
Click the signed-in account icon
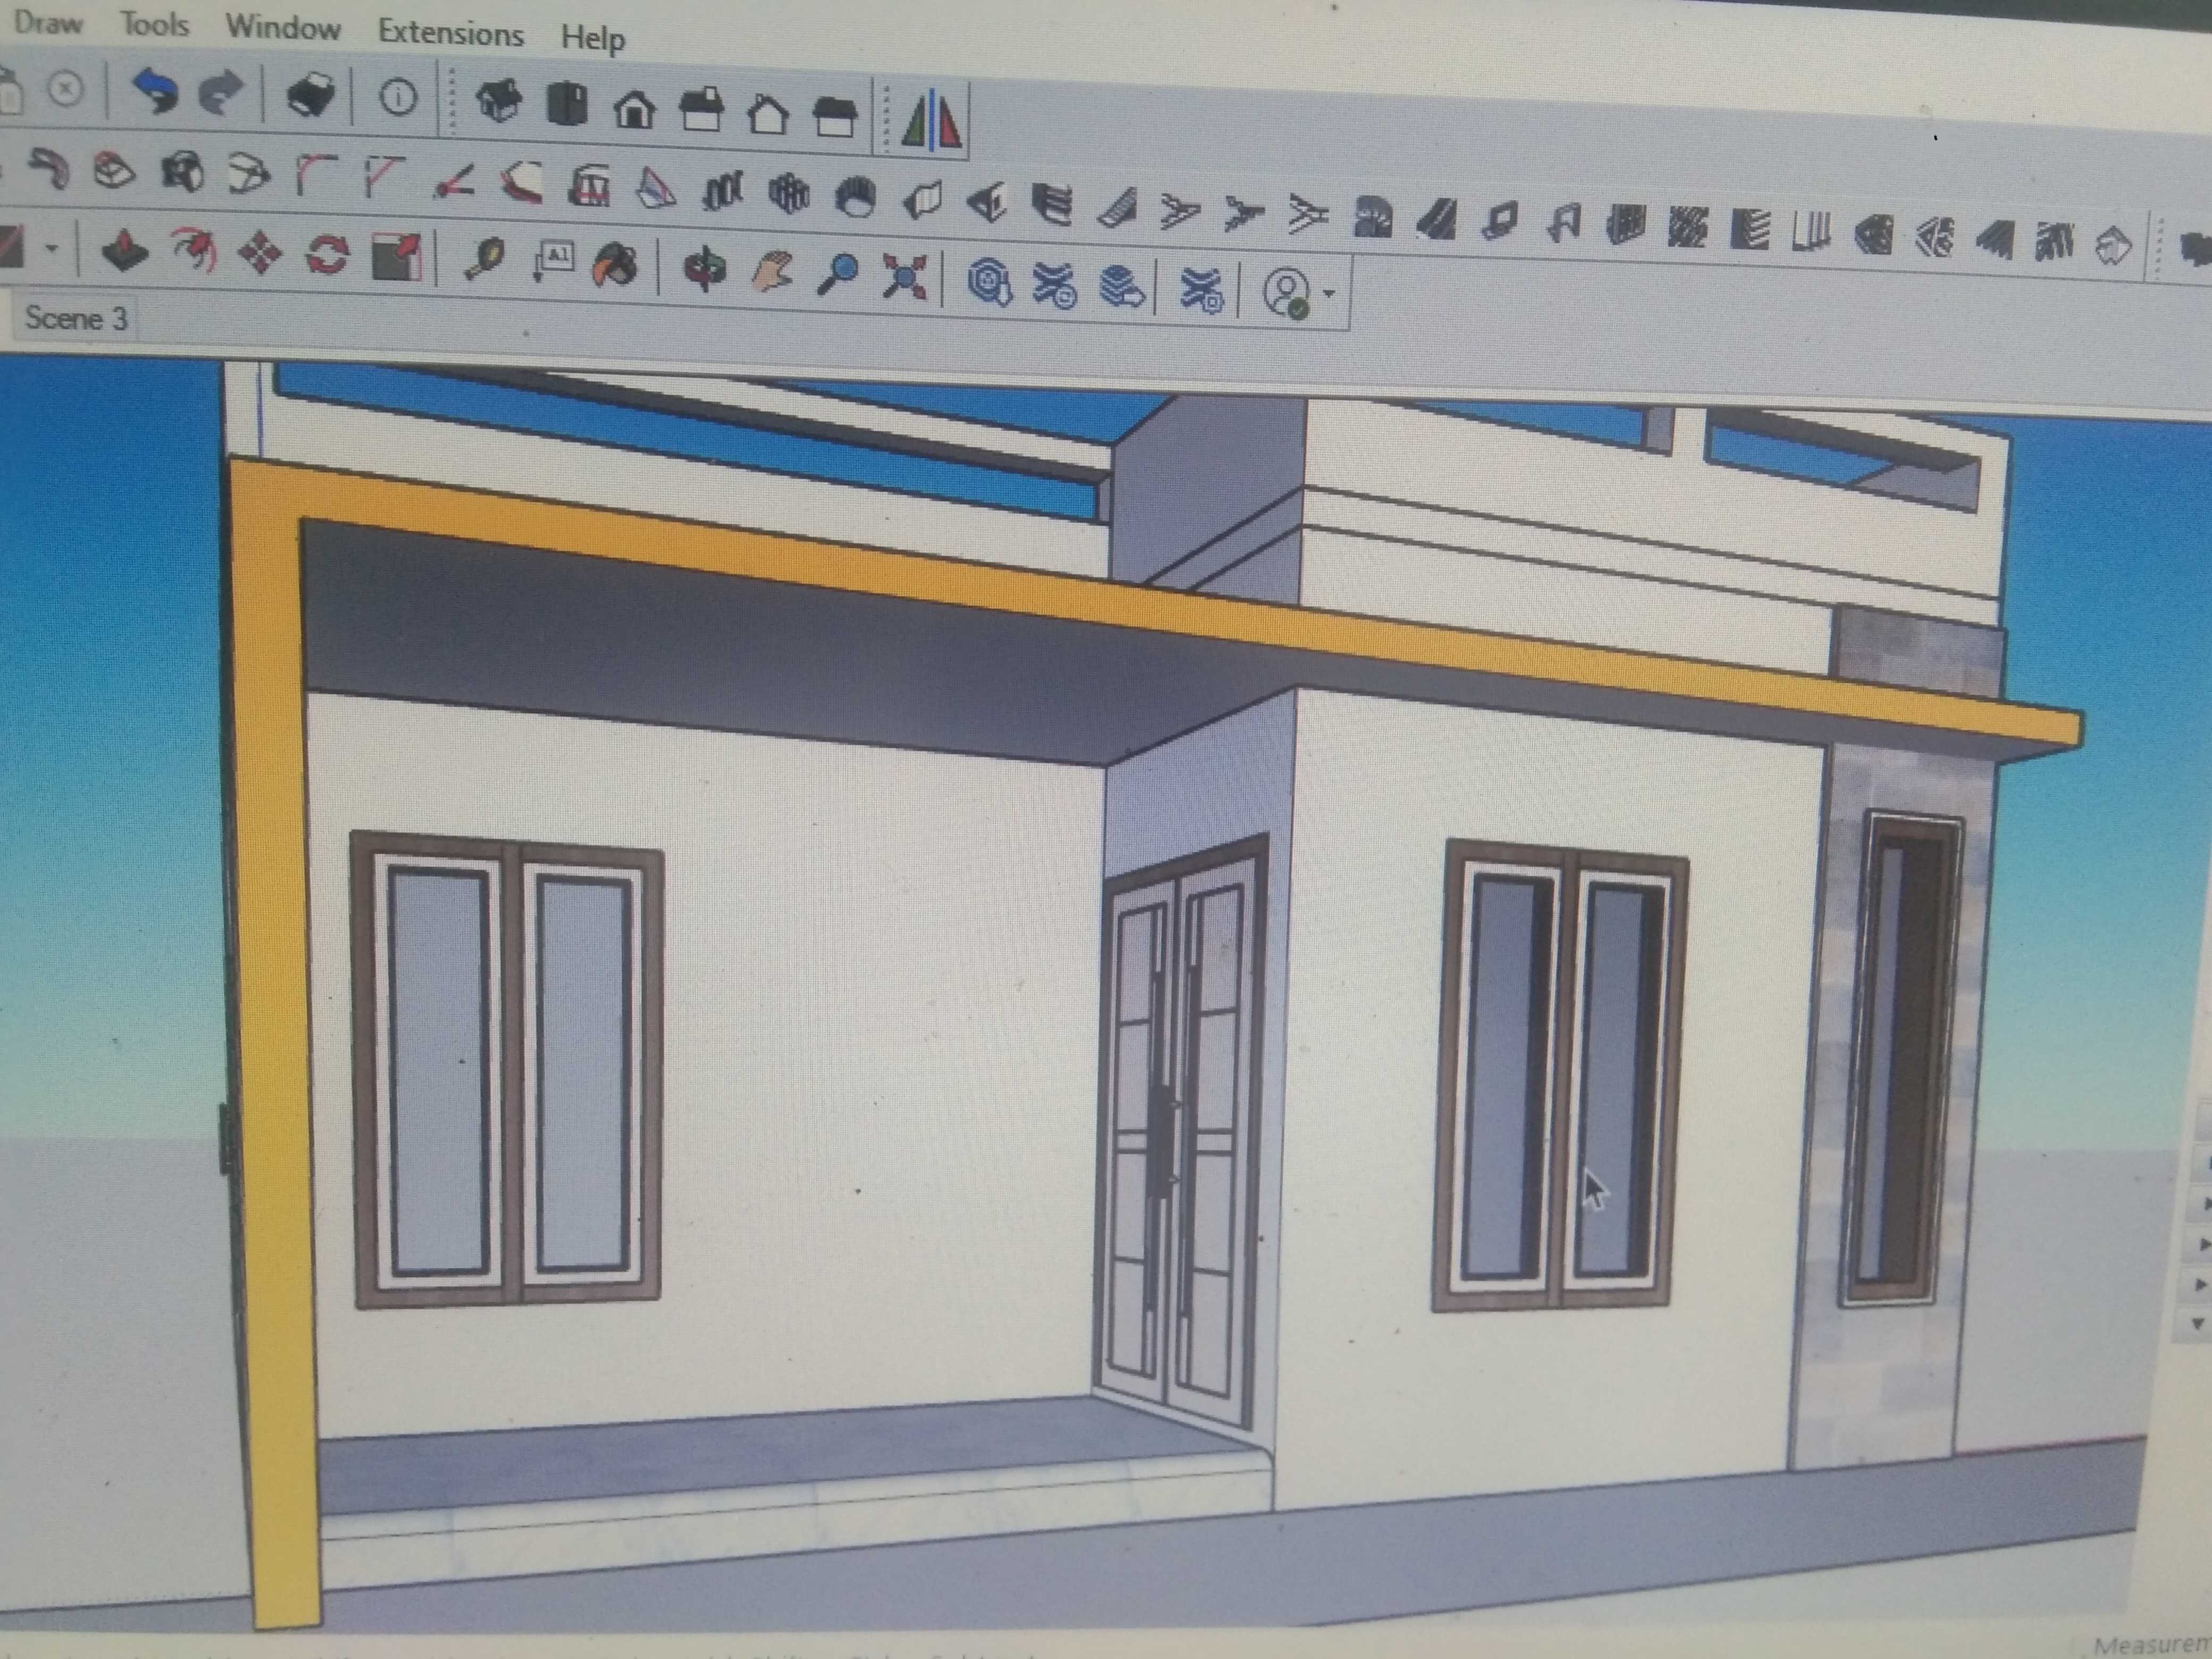click(1287, 293)
